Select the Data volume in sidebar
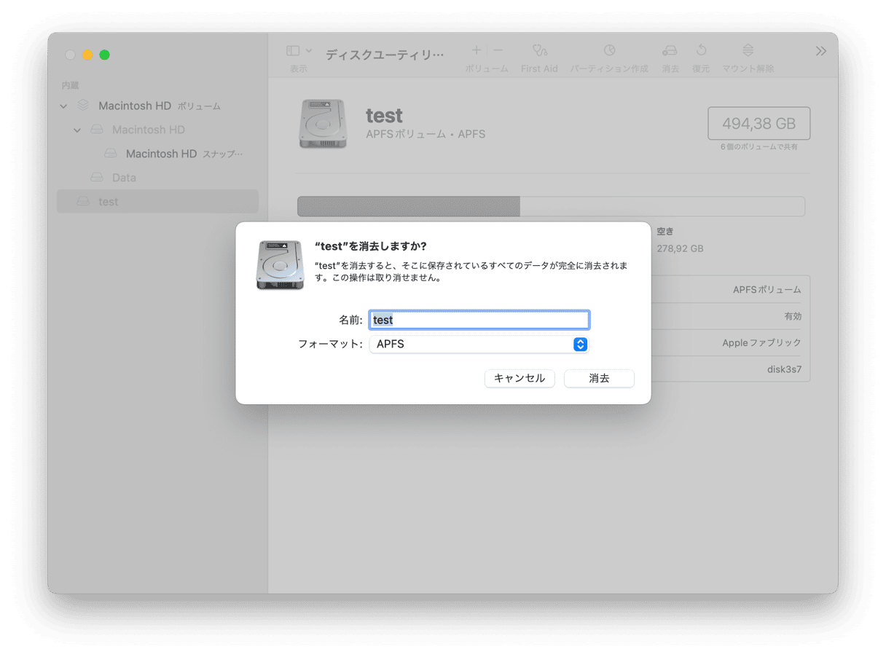This screenshot has height=657, width=886. pos(124,178)
